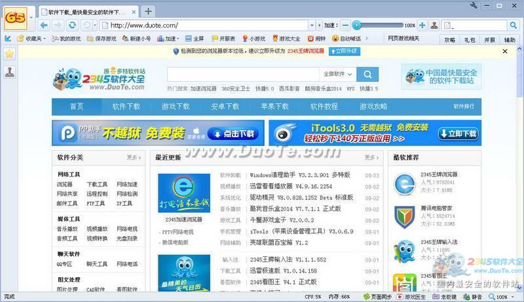The height and width of the screenshot is (302, 524).
Task: Click the 立即升级 upgrade button
Action: [345, 51]
